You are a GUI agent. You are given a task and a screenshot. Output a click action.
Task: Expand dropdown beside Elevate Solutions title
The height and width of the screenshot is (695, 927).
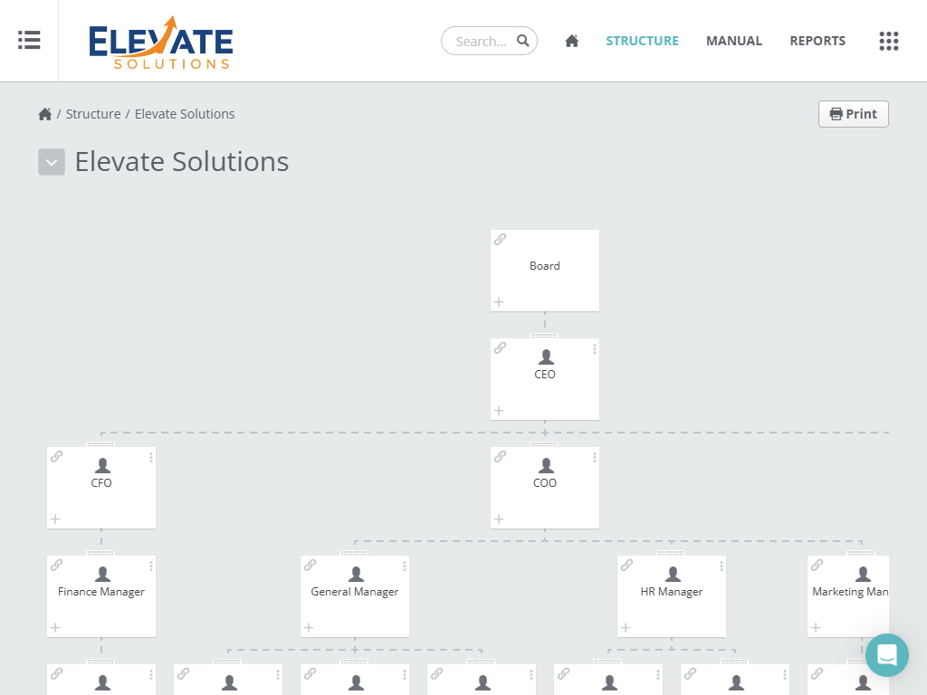coord(52,162)
